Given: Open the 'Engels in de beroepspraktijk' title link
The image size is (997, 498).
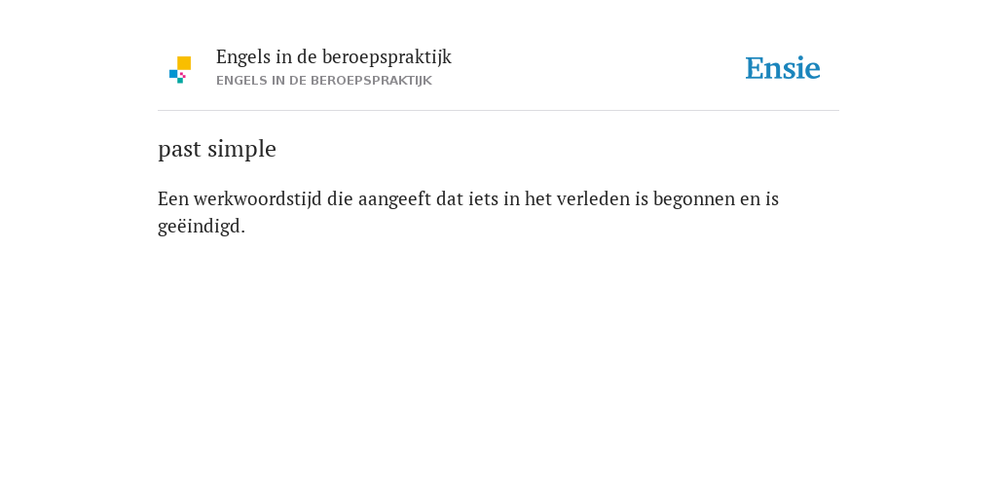Looking at the screenshot, I should 334,57.
